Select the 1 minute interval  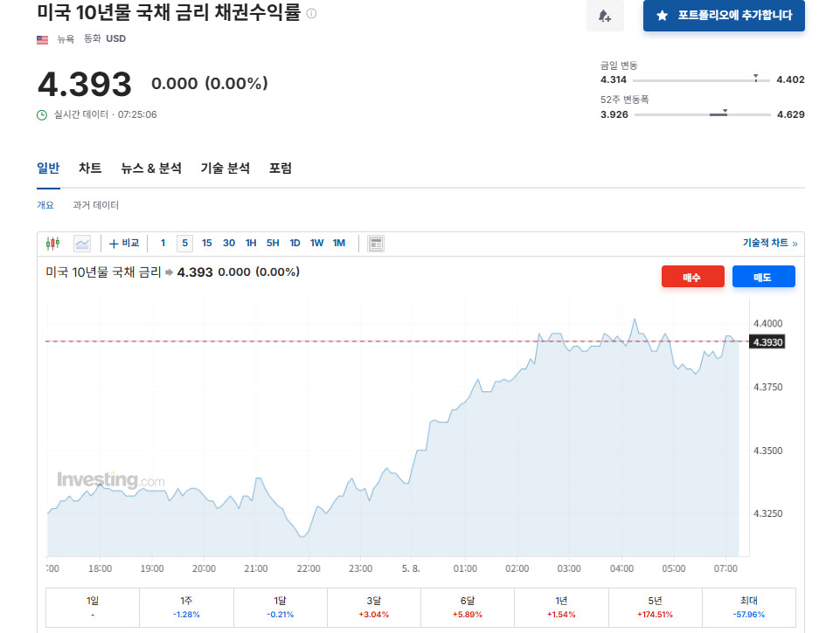(163, 244)
